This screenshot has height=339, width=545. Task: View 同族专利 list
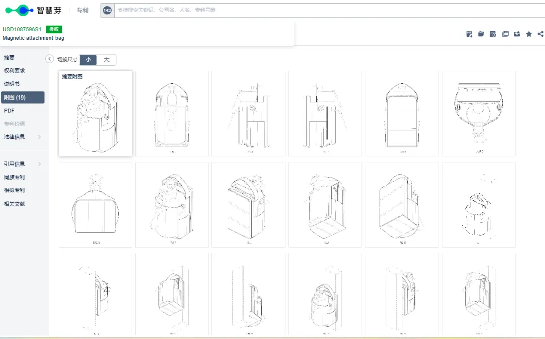(14, 177)
